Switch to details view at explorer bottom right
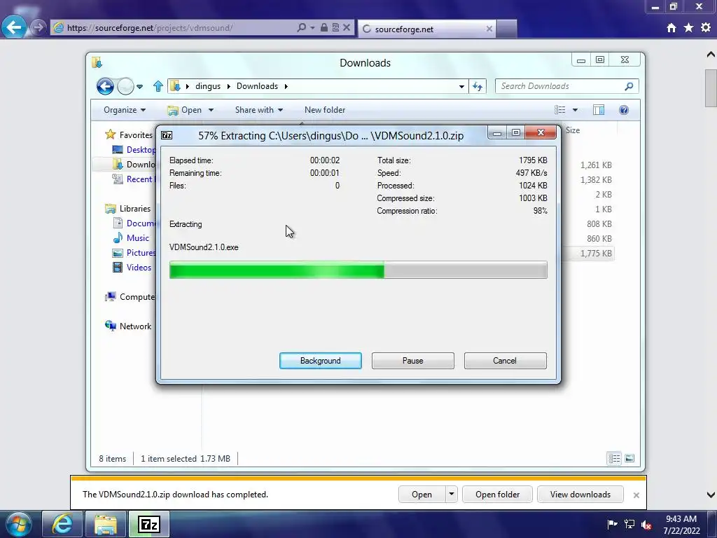 (x=614, y=458)
